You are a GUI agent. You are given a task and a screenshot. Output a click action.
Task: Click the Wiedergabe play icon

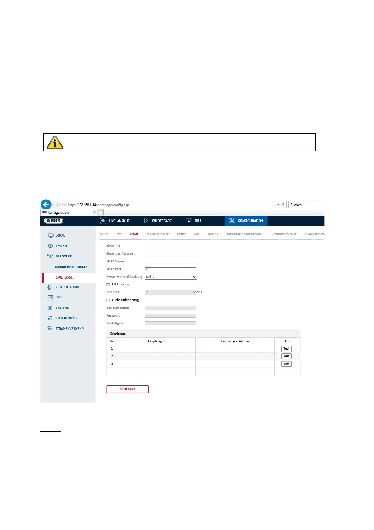[146, 221]
